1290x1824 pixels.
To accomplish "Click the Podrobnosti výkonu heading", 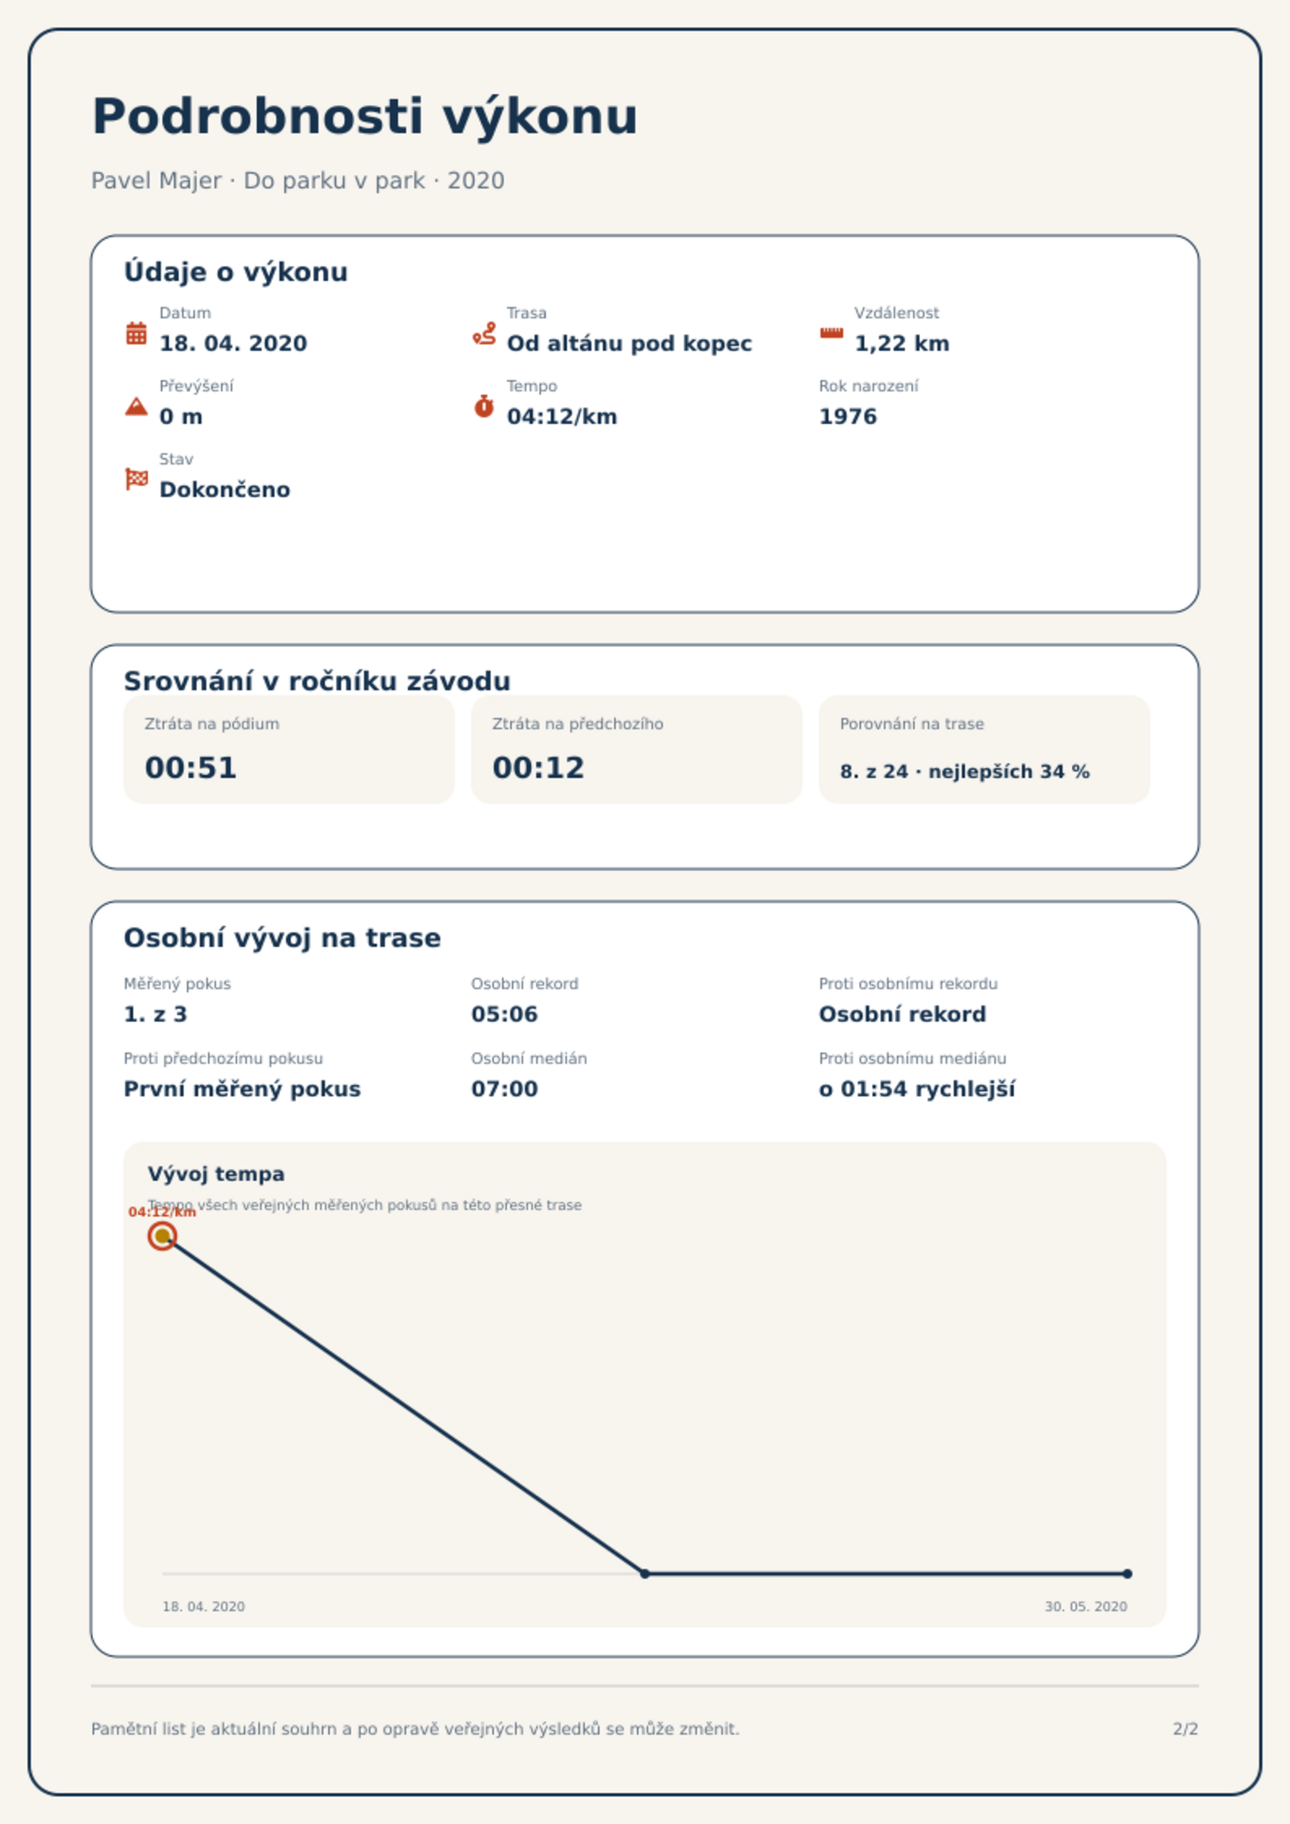I will point(365,117).
